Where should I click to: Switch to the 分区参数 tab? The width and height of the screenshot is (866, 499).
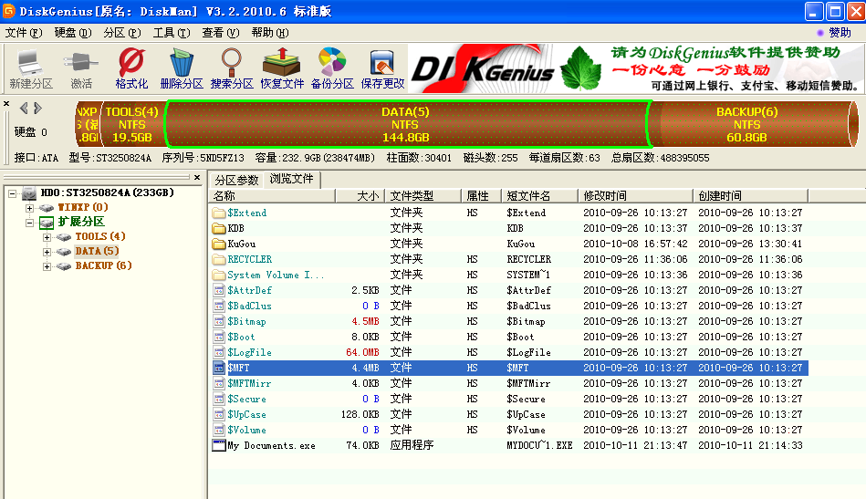click(237, 181)
